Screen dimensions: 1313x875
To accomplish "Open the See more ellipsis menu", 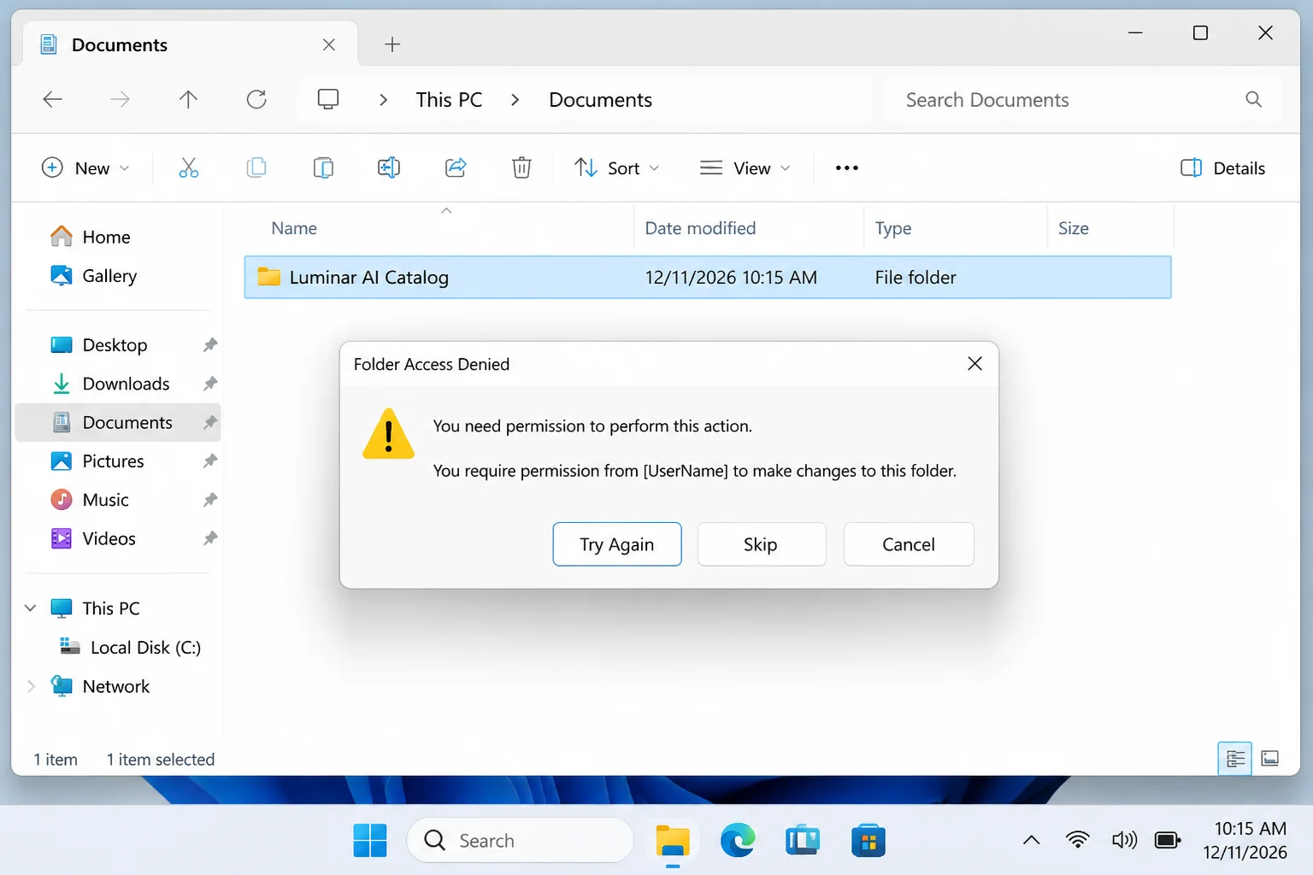I will pyautogui.click(x=846, y=167).
